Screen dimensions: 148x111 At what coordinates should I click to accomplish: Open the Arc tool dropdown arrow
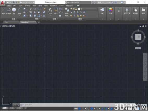tap(20, 15)
